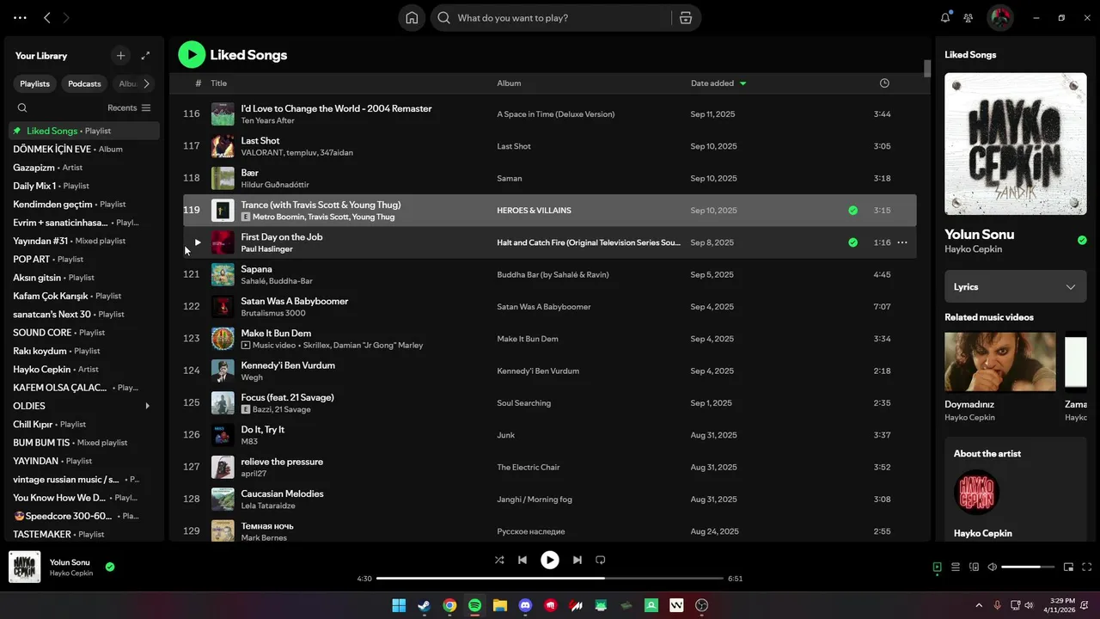Expand the OLDIES folder arrow
The width and height of the screenshot is (1100, 619).
(x=147, y=406)
